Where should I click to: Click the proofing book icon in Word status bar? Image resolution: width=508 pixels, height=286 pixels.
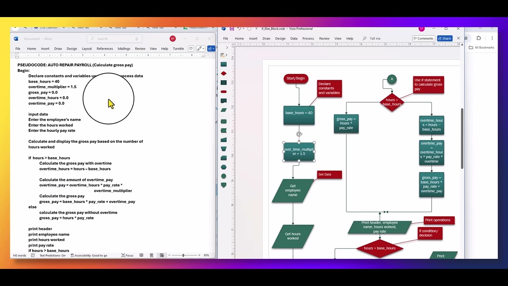tap(33, 255)
